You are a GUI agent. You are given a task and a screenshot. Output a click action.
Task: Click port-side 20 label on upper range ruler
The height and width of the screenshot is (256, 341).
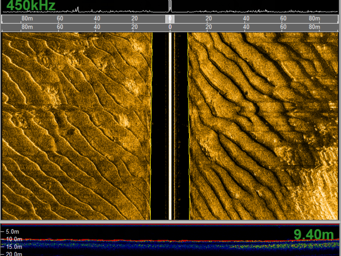(135, 18)
